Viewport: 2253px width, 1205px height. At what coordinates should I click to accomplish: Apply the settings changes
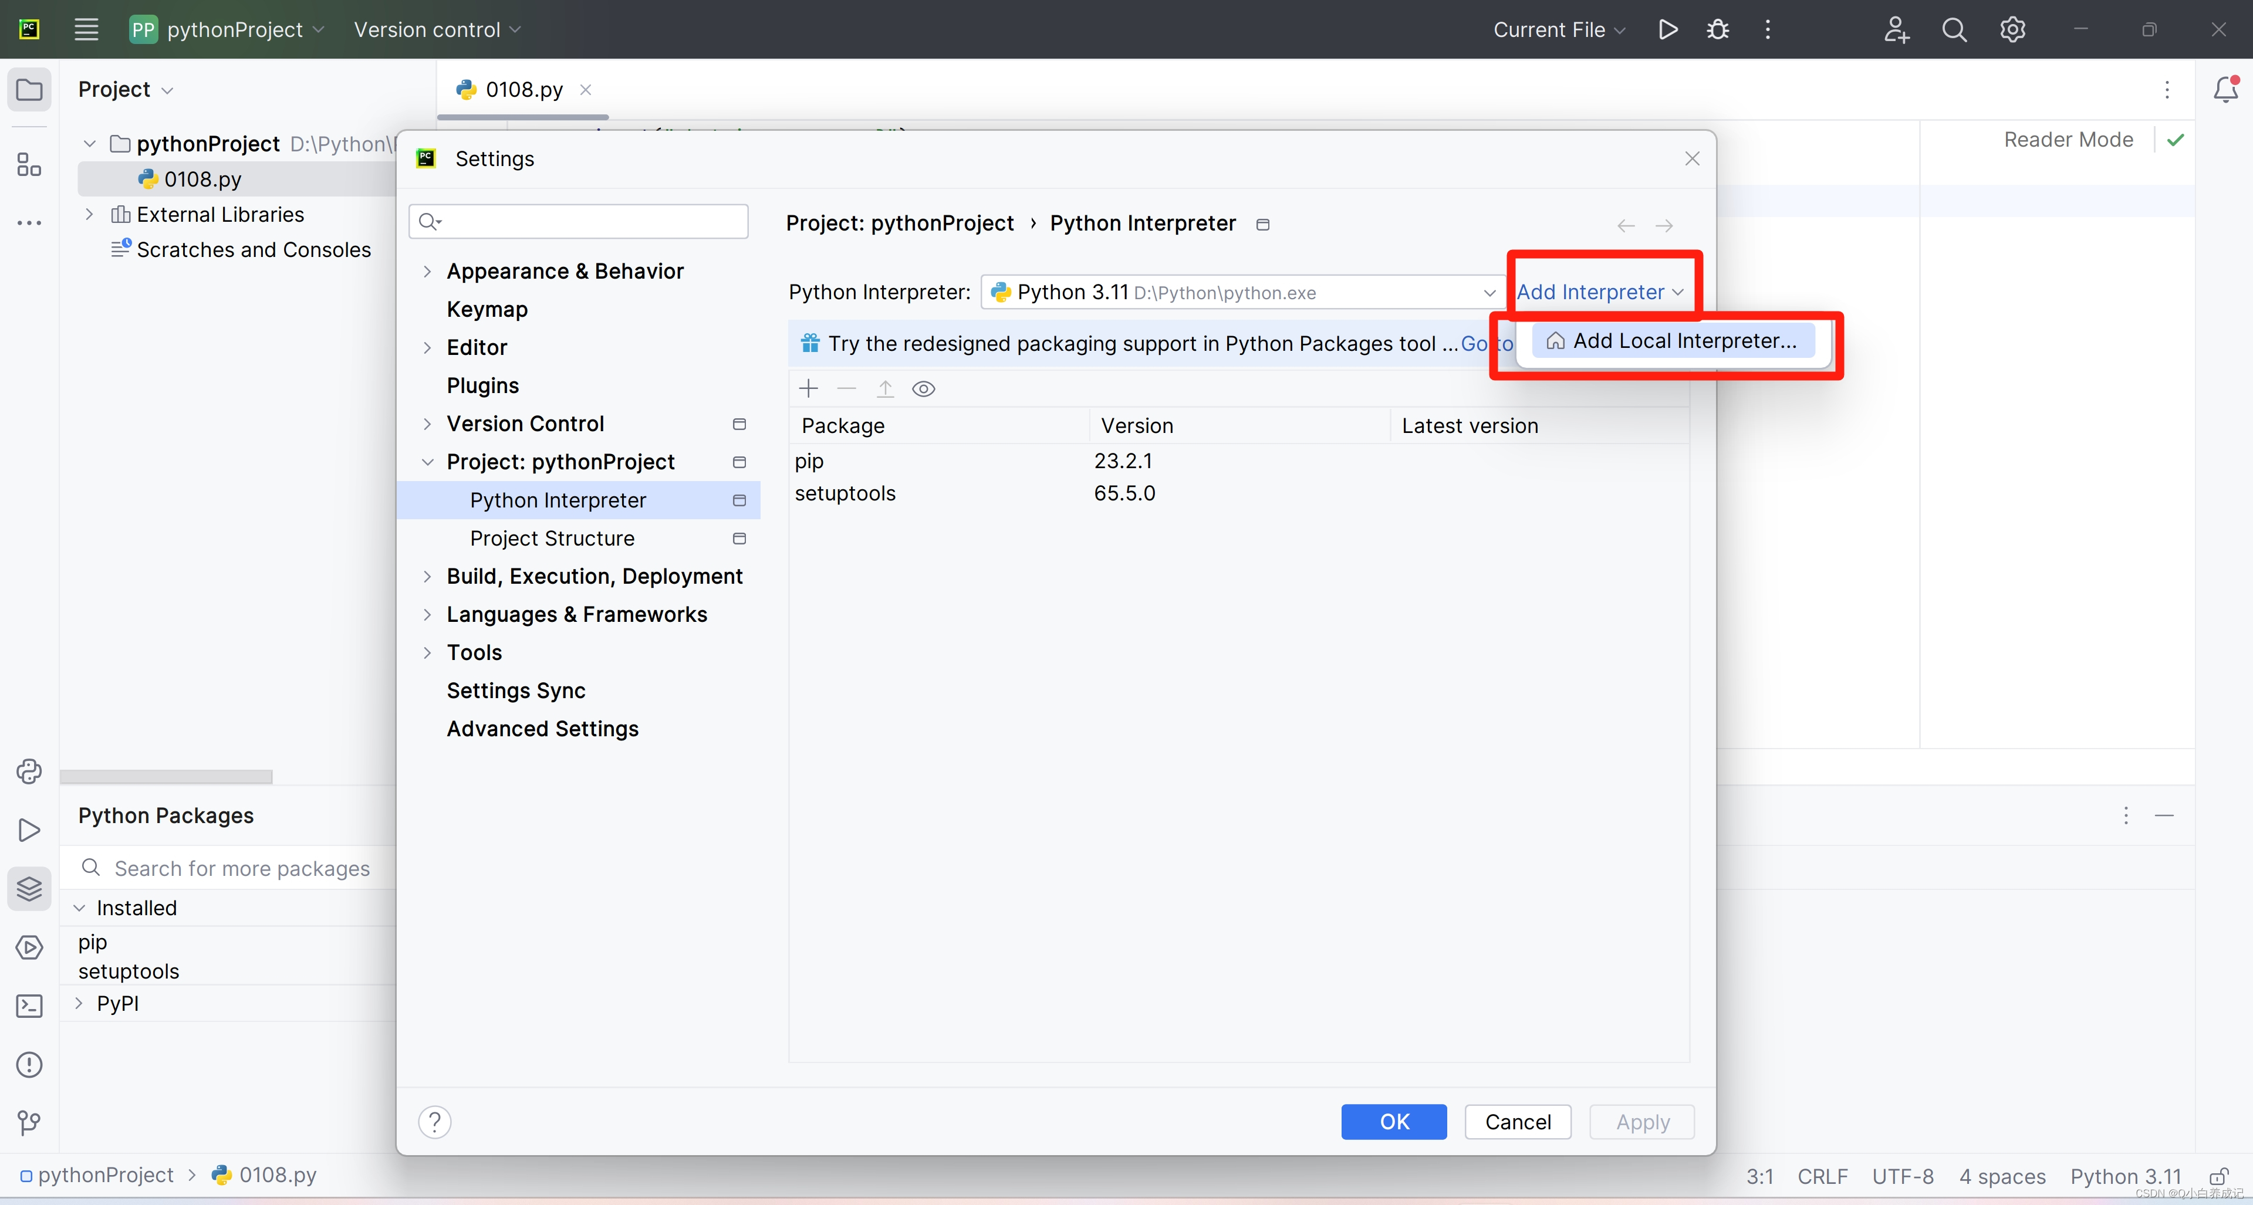(x=1641, y=1122)
